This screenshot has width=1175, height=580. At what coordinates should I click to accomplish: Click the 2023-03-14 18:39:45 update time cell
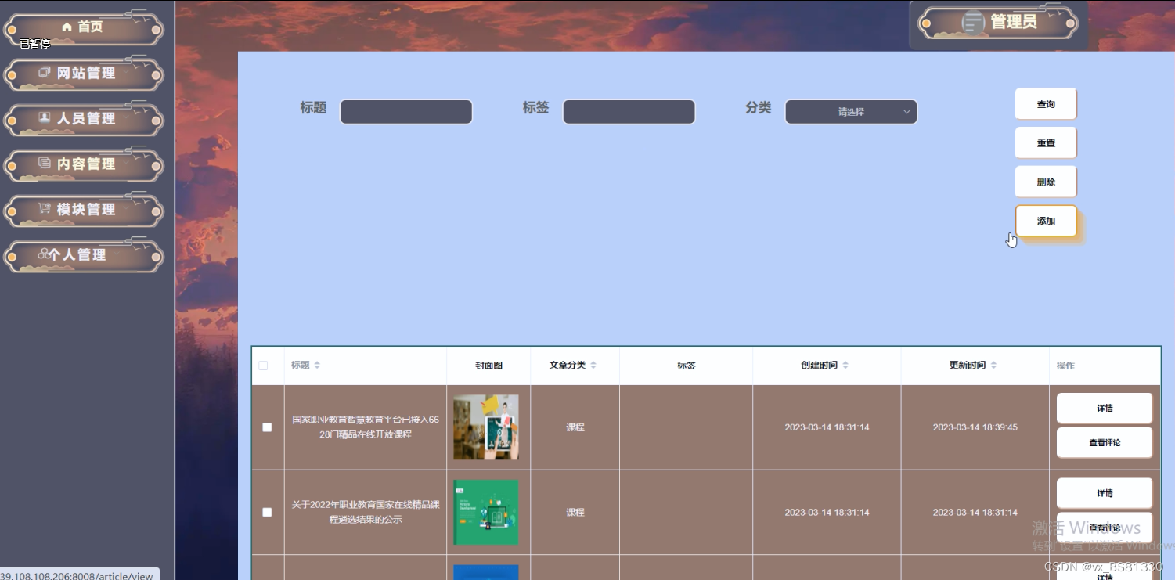(x=975, y=427)
